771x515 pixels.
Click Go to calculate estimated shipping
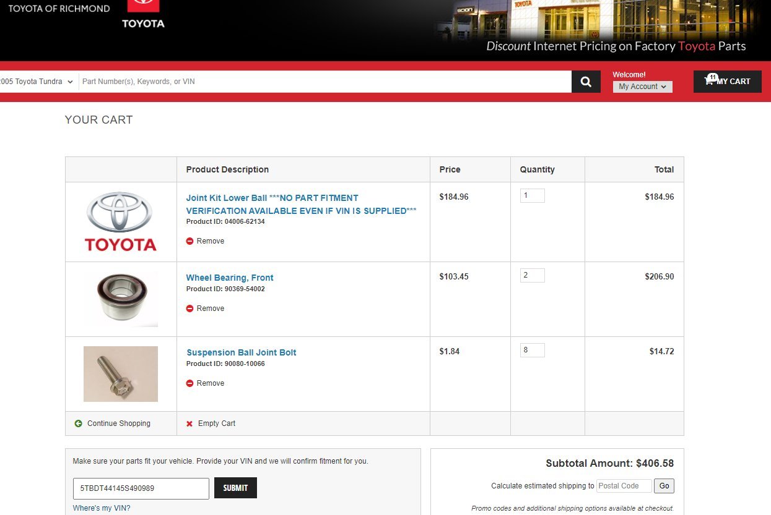pyautogui.click(x=664, y=486)
